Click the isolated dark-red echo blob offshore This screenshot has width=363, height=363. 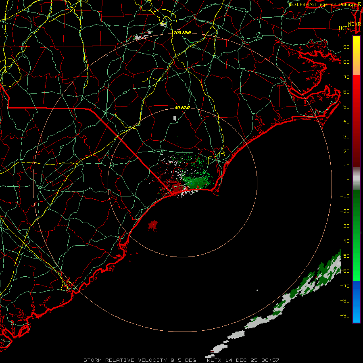point(153,225)
